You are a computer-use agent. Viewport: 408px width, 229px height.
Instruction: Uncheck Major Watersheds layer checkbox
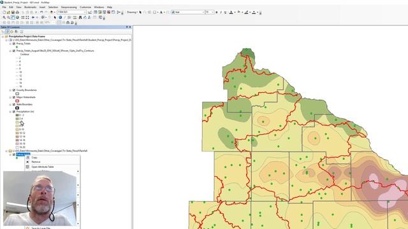(x=14, y=97)
